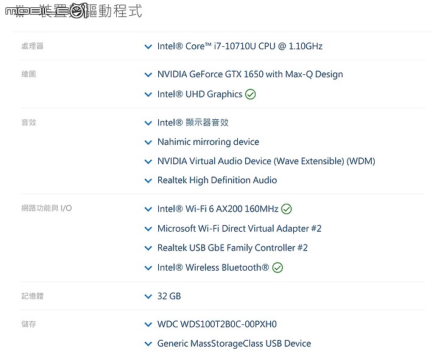Screen dimensions: 438x351
Task: Open the Intel Wi-Fi 6 AX200 160MHz entry
Action: (x=218, y=209)
